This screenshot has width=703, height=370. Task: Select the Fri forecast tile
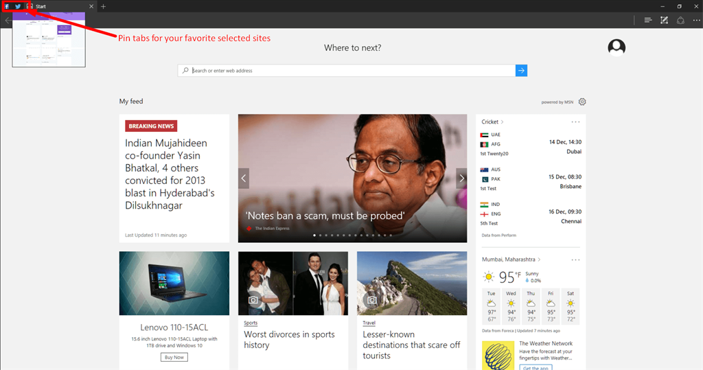[x=551, y=306]
